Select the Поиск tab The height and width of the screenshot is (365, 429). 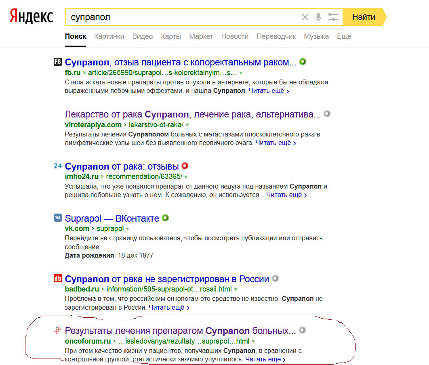click(76, 36)
